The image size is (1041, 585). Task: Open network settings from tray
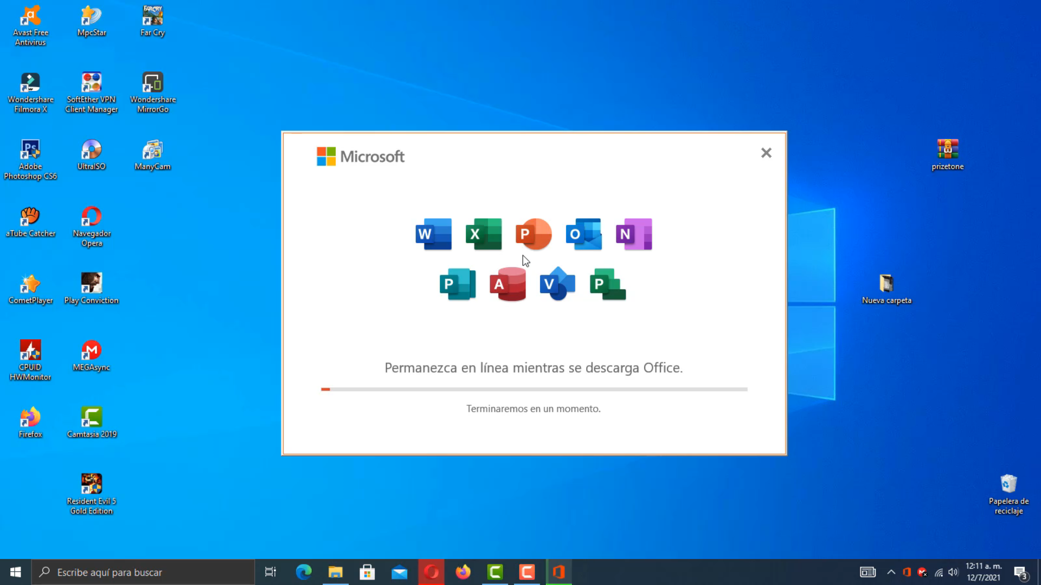pos(939,572)
